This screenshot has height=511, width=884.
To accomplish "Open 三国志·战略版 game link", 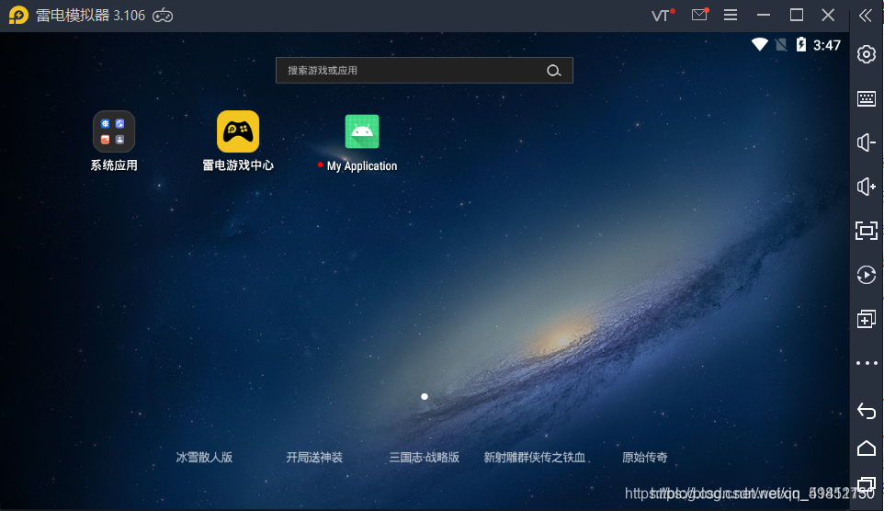I will coord(424,458).
